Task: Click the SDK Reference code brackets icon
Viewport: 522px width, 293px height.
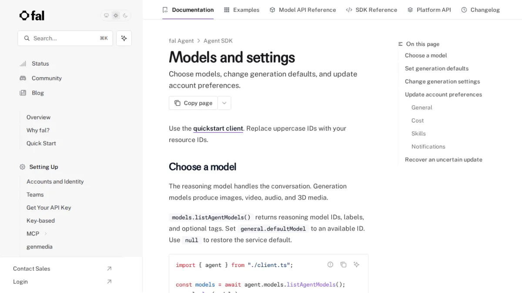Action: coord(349,10)
